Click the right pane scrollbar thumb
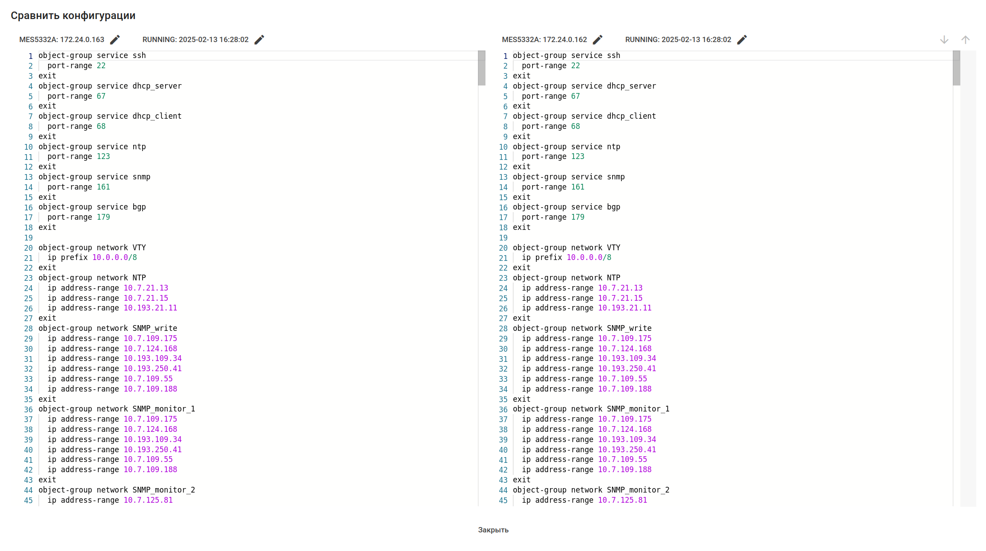This screenshot has width=986, height=551. (x=956, y=68)
